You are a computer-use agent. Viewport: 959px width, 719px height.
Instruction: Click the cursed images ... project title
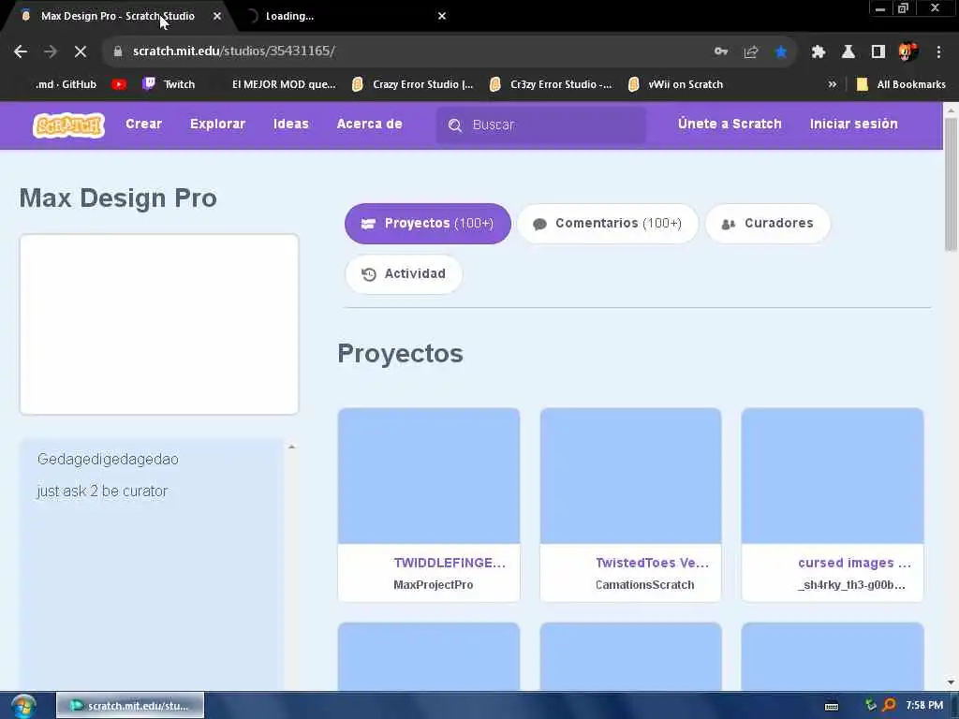pos(854,563)
